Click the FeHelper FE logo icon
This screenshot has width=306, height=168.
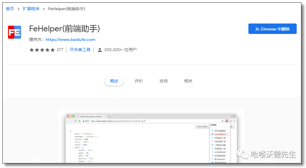click(x=15, y=32)
